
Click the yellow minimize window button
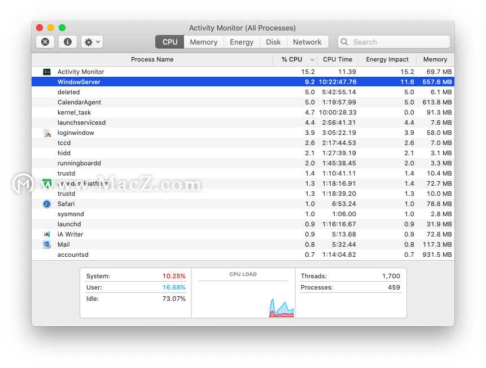(51, 28)
